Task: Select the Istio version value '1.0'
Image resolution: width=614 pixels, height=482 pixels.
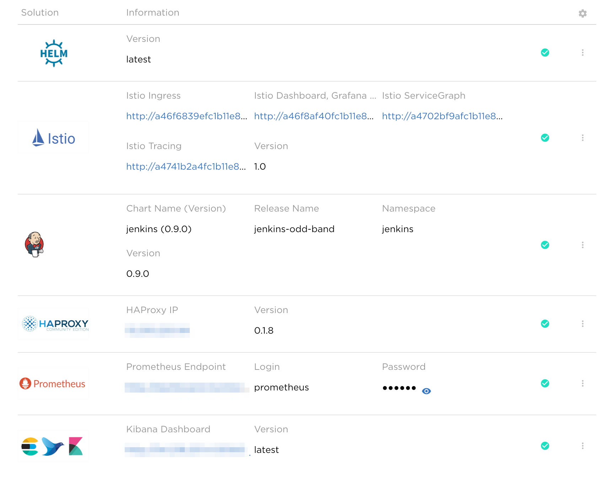Action: [x=260, y=166]
